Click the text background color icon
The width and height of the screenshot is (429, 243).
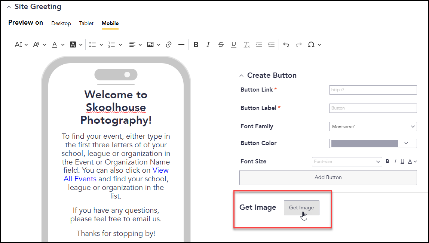(73, 44)
